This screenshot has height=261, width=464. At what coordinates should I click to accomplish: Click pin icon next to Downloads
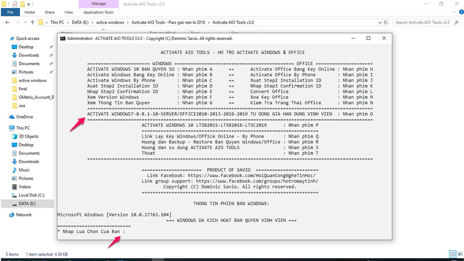[51, 55]
